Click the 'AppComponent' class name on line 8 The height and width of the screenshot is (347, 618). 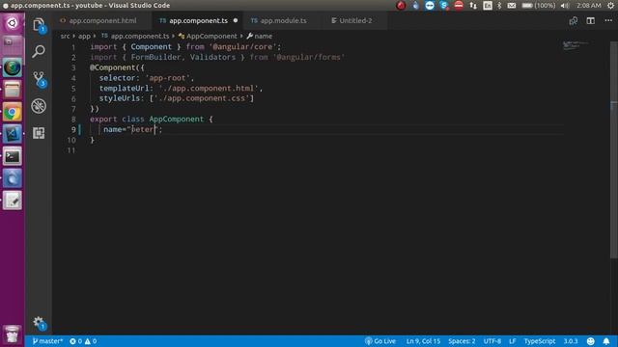coord(176,119)
